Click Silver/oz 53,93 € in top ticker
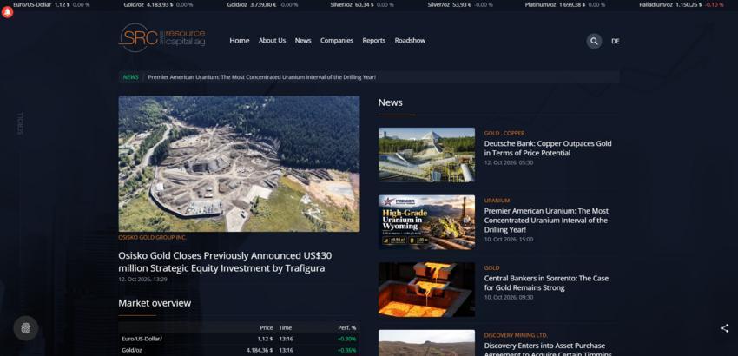 click(x=460, y=4)
